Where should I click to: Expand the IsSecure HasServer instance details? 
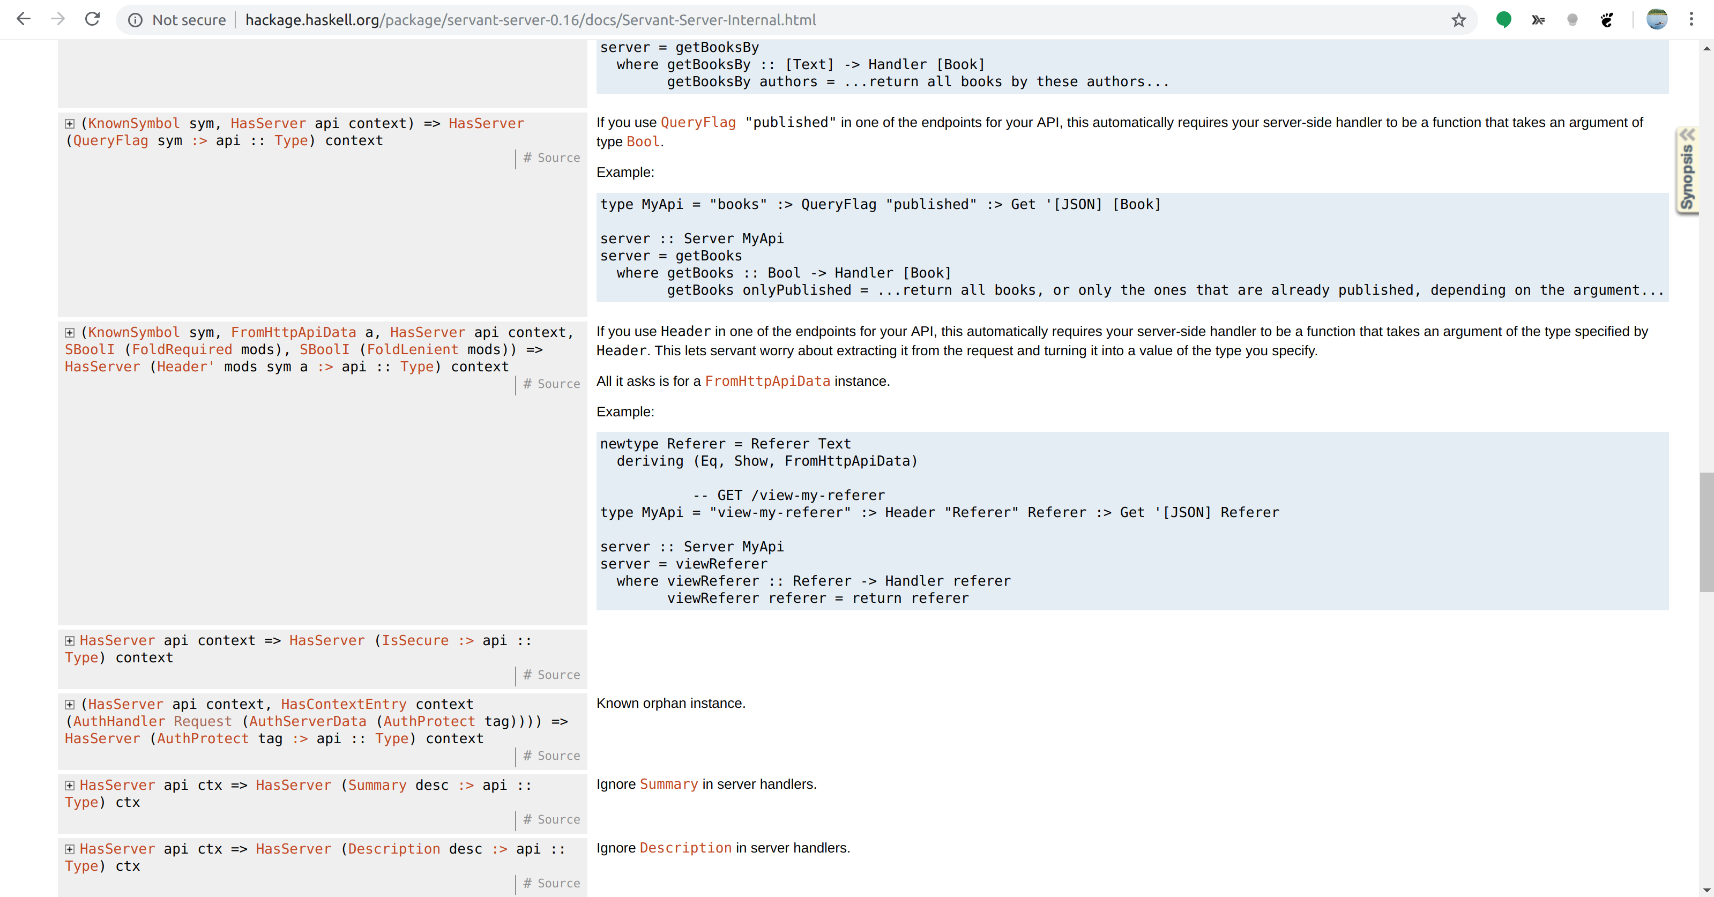click(x=70, y=641)
